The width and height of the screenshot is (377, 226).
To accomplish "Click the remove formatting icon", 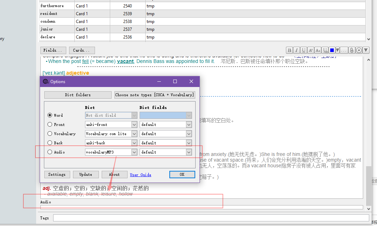I will 325,50.
